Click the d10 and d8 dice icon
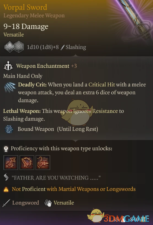This screenshot has height=225, width=153. (14, 47)
